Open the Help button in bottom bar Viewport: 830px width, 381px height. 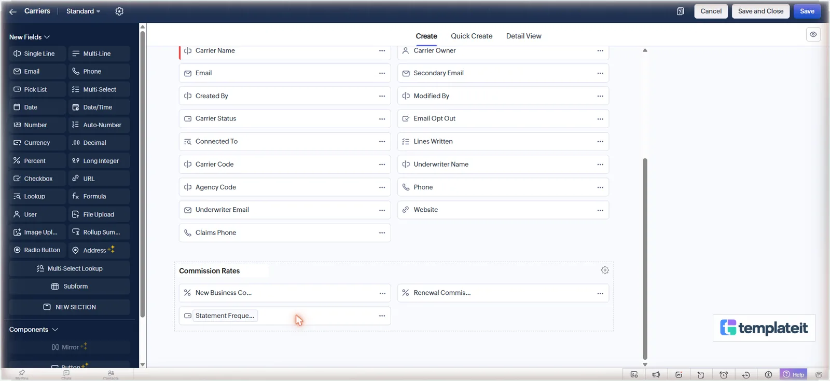(794, 374)
